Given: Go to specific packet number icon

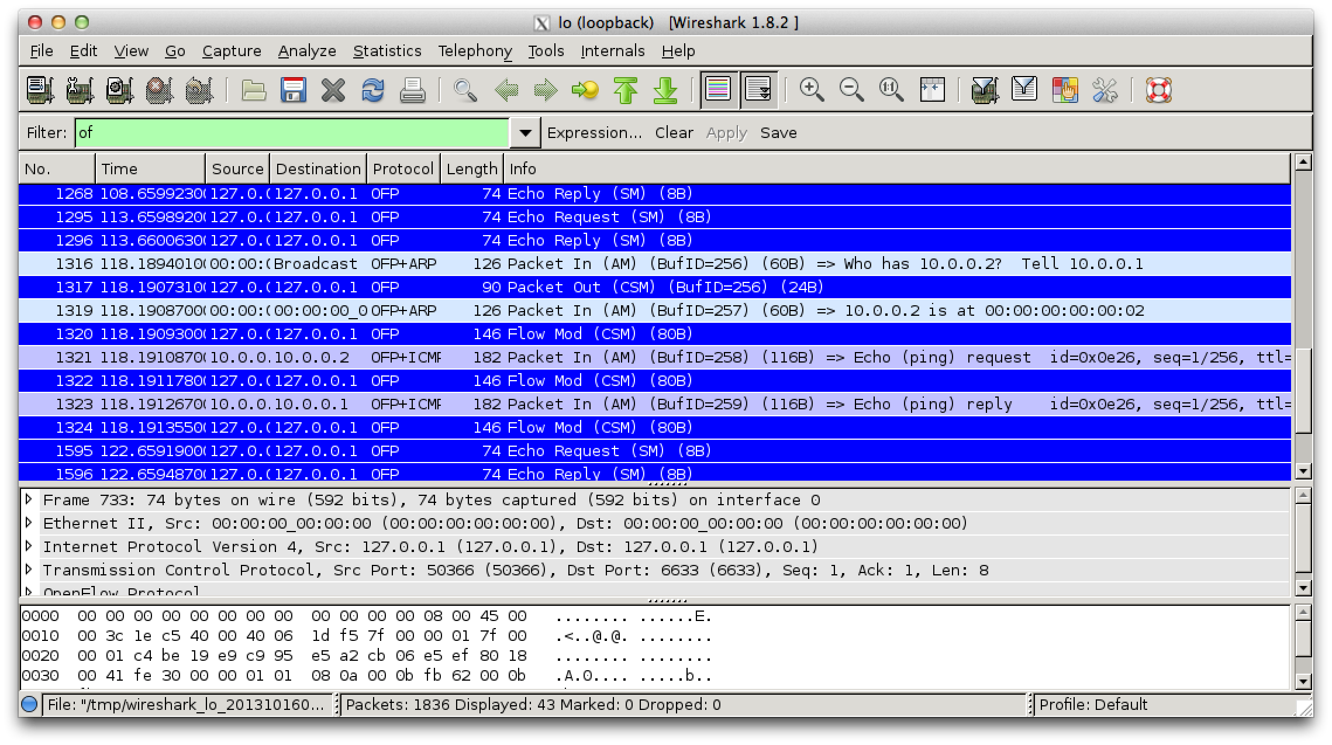Looking at the screenshot, I should tap(585, 90).
